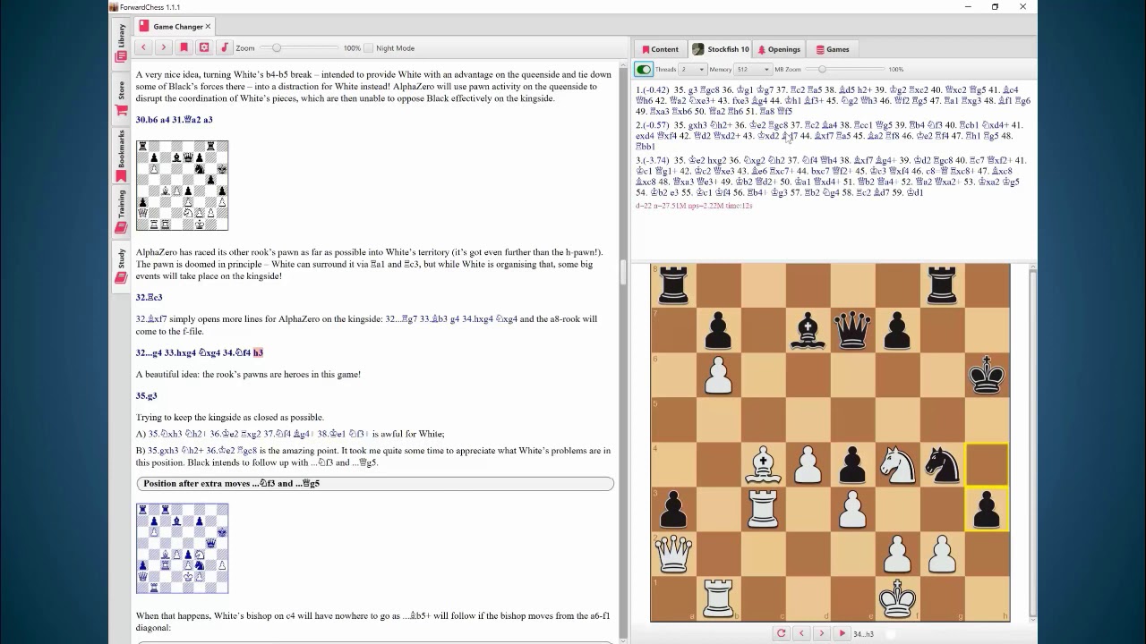Close the Game Changer tab

tap(208, 27)
